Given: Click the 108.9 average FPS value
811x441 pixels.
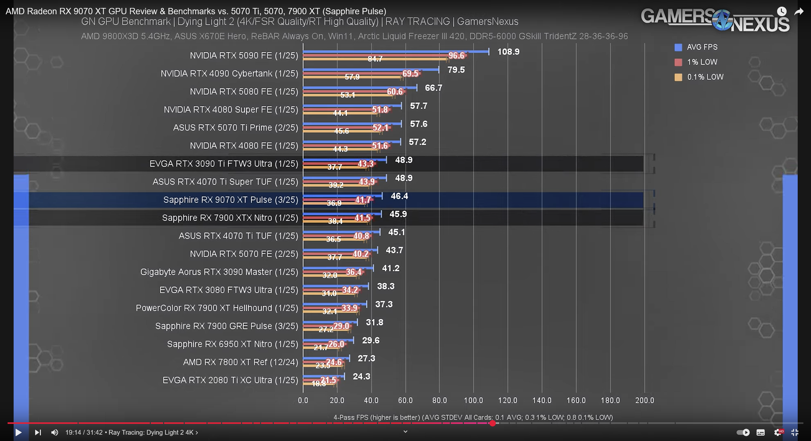Looking at the screenshot, I should (x=508, y=52).
